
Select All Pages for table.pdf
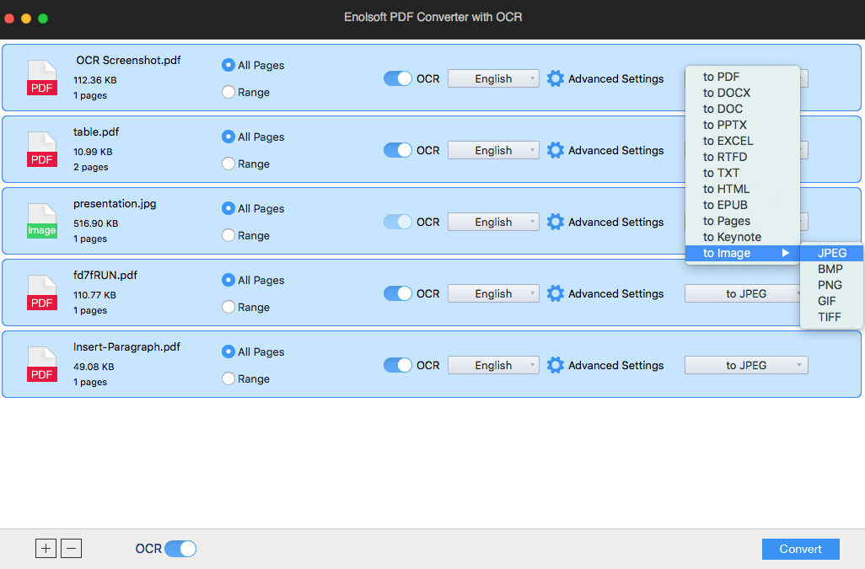tap(228, 137)
